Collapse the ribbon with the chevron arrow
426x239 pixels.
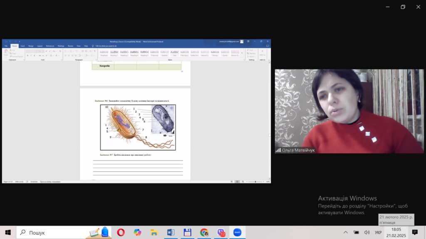click(269, 60)
